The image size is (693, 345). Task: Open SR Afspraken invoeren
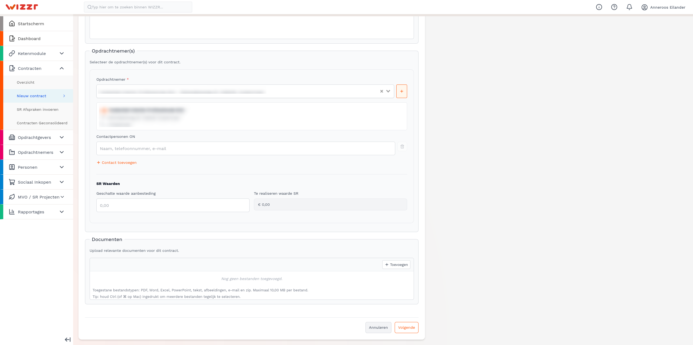pos(38,109)
